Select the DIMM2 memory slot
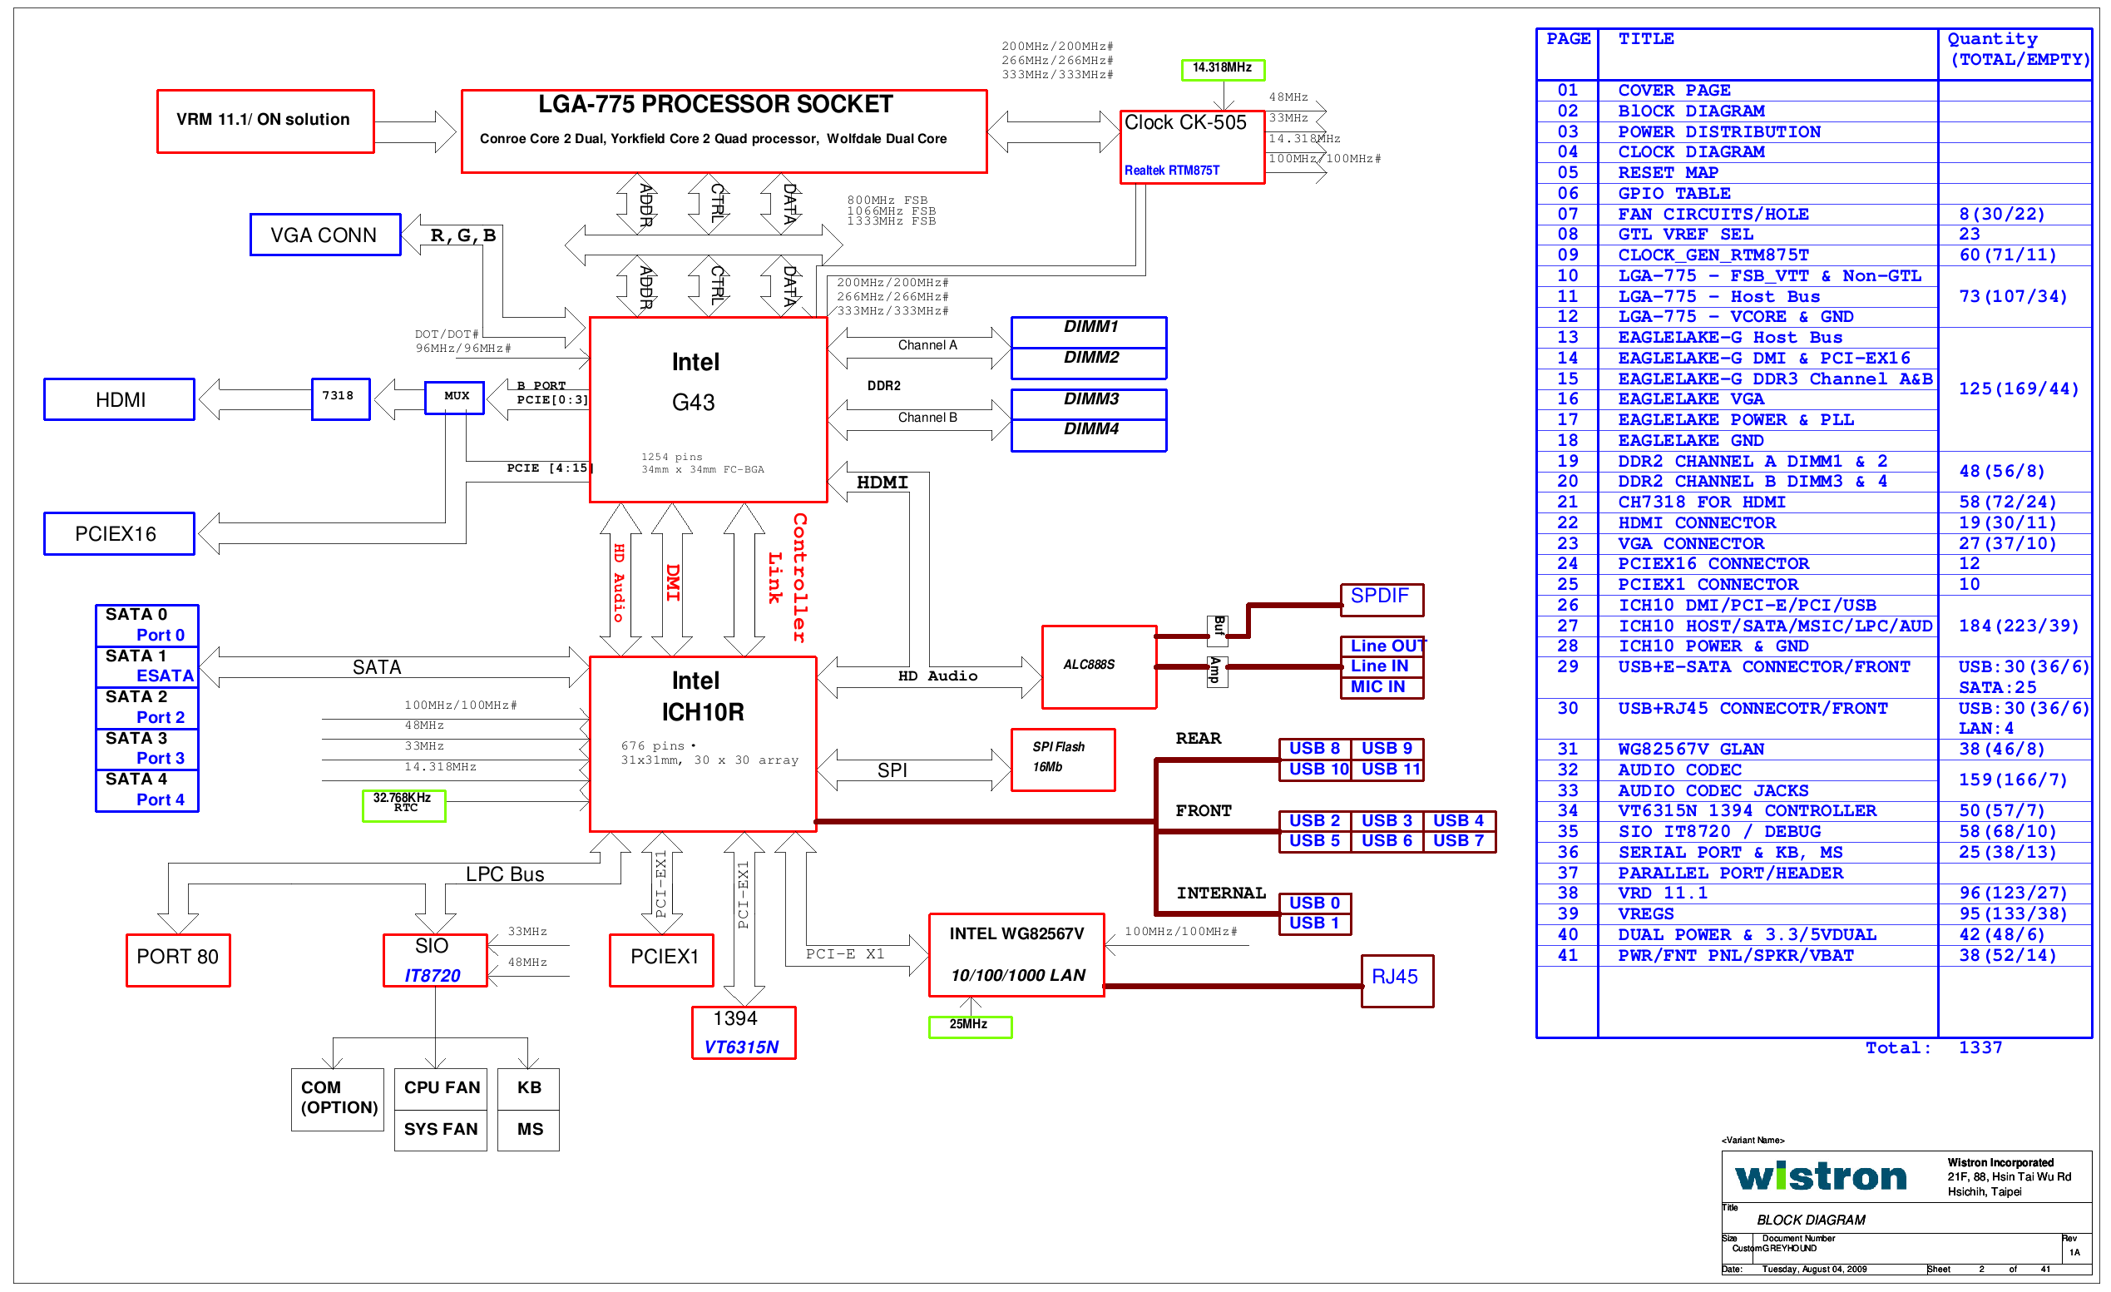Image resolution: width=2111 pixels, height=1292 pixels. (1089, 363)
